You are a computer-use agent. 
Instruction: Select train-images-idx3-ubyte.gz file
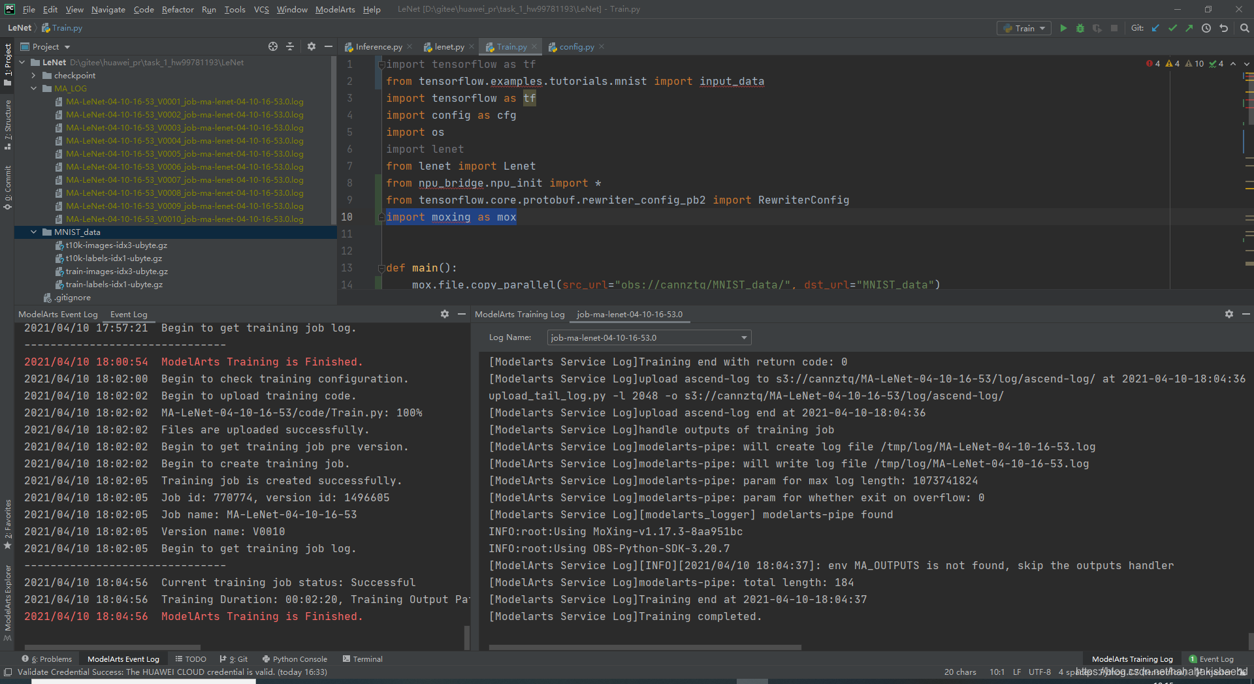(116, 272)
